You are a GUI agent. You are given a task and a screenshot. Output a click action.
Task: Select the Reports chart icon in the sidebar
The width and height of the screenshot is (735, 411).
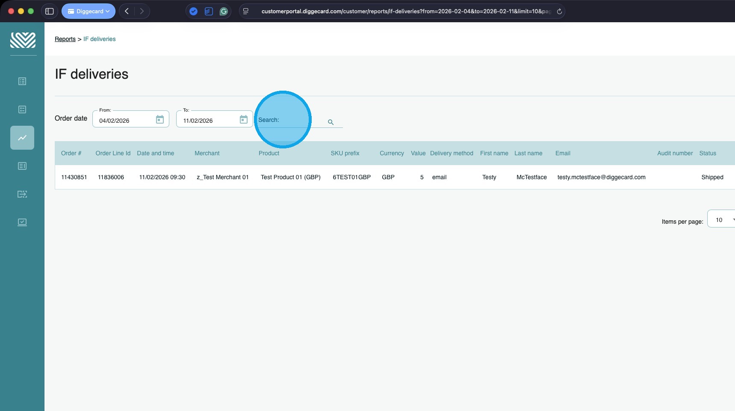22,138
